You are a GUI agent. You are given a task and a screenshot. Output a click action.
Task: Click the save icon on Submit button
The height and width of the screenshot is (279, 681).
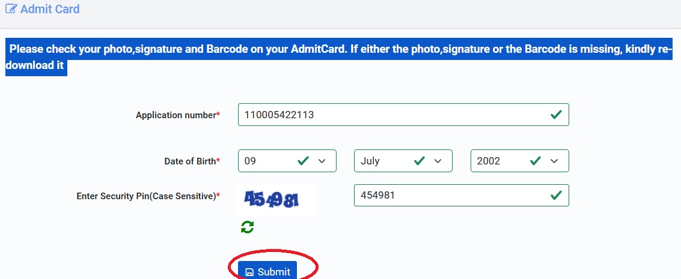pos(249,272)
